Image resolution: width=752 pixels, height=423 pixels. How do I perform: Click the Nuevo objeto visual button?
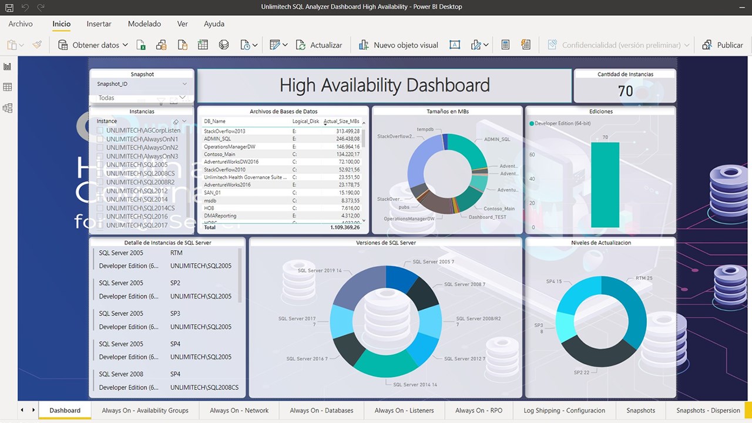pyautogui.click(x=398, y=45)
